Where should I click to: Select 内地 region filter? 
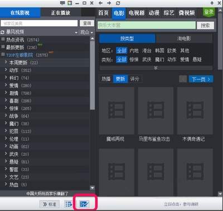tap(134, 51)
